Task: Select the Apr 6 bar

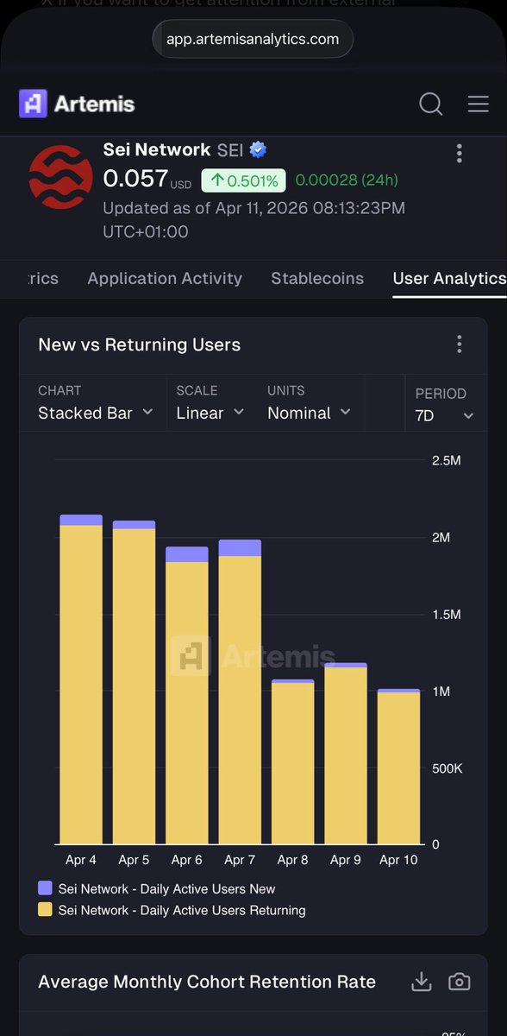Action: click(187, 695)
